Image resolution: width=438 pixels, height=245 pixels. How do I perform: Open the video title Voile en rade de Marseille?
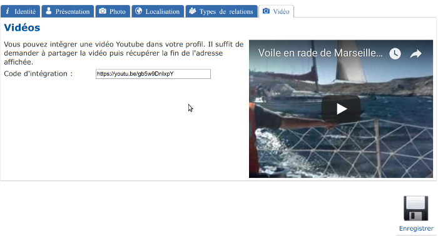[x=320, y=53]
